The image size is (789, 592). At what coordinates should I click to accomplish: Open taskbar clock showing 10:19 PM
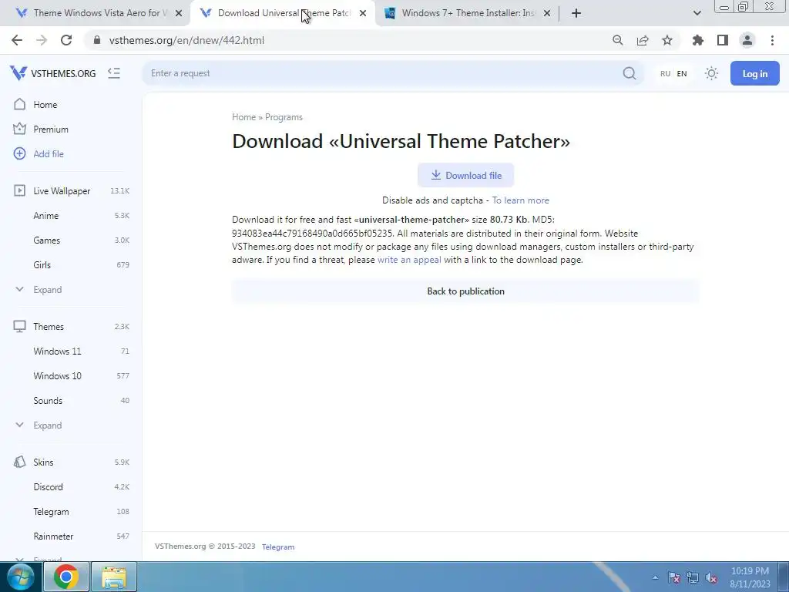(x=750, y=577)
